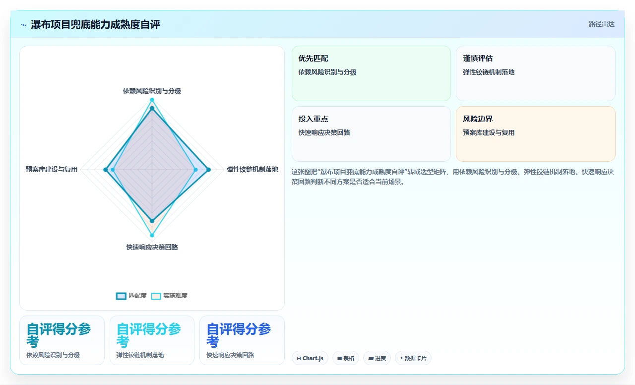Click the radar axis label 弹性铰链机制落地

(x=252, y=170)
